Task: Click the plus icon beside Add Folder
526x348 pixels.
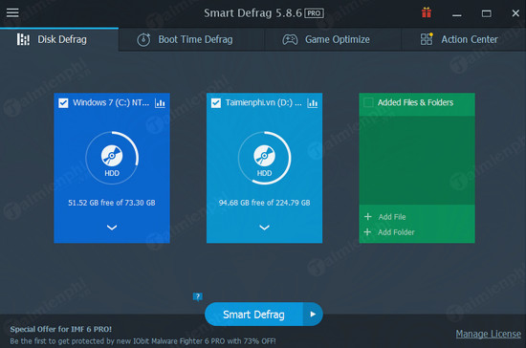Action: pos(367,232)
